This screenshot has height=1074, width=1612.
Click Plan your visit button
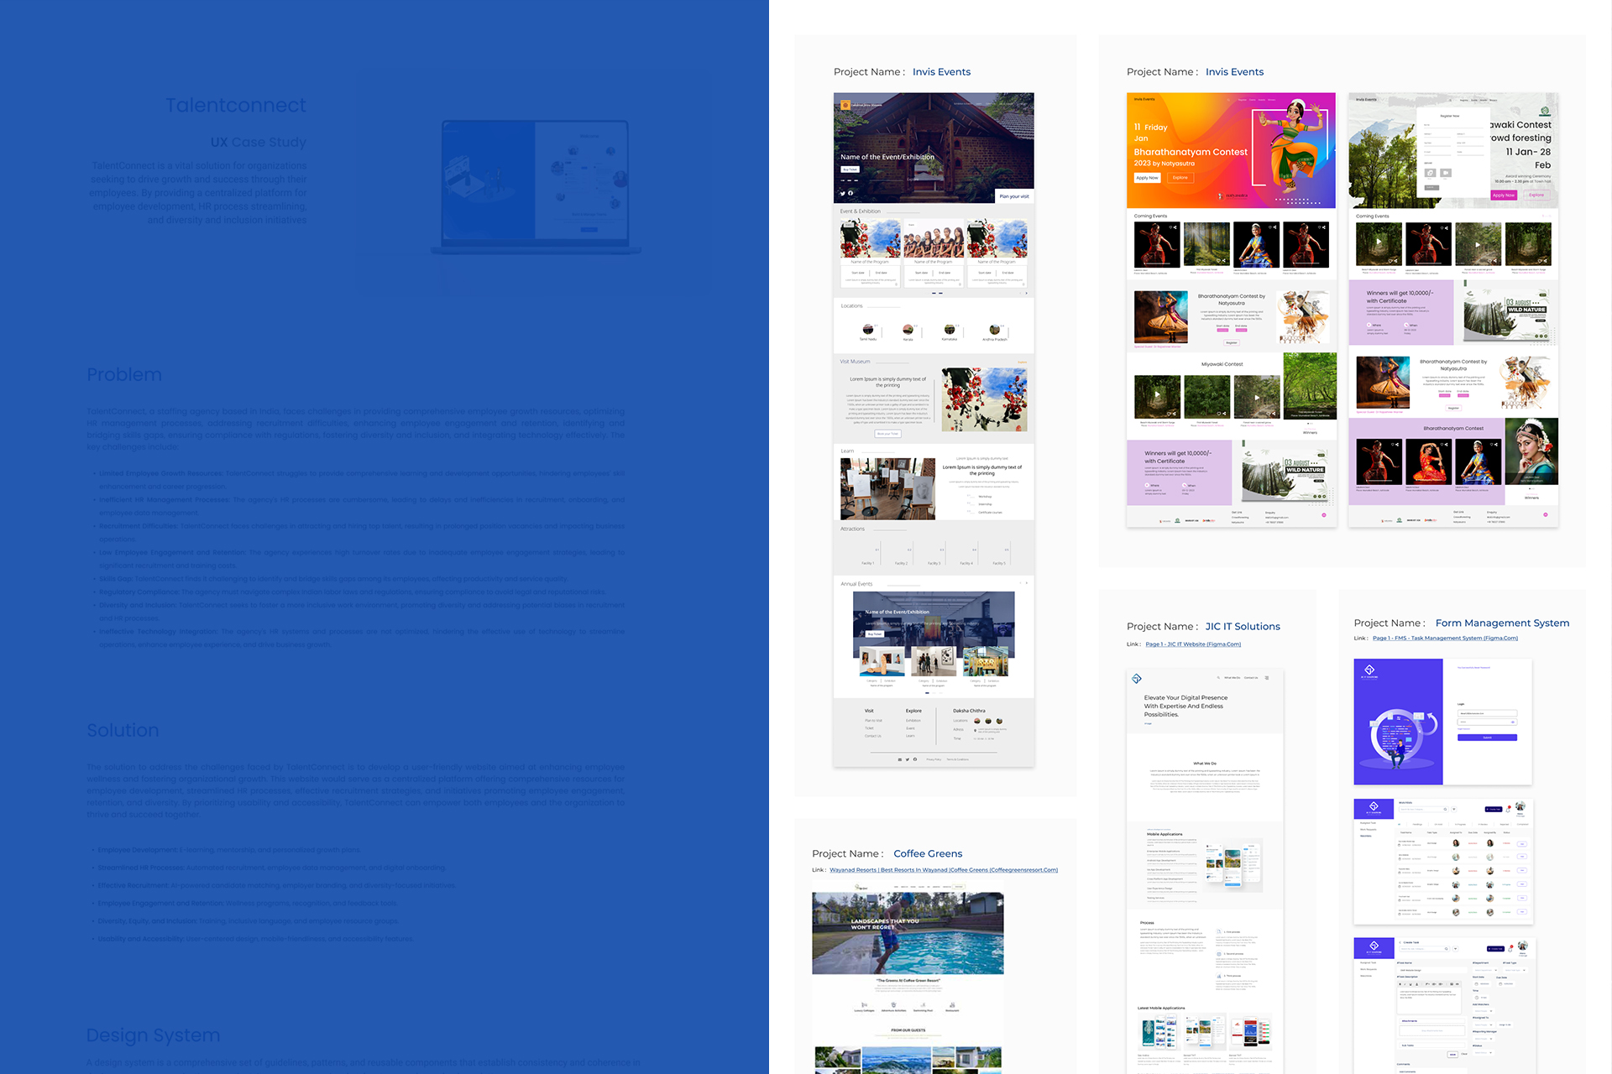tap(1013, 196)
